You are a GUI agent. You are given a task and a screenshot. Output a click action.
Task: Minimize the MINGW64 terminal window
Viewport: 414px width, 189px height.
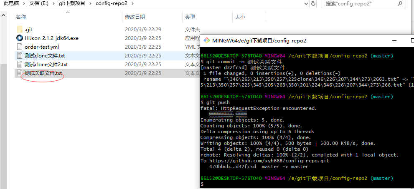tap(394, 41)
